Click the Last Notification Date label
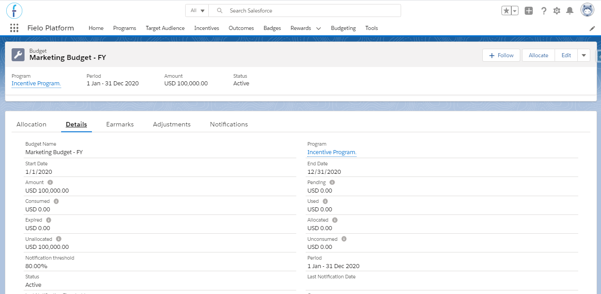The height and width of the screenshot is (294, 601). [x=332, y=277]
